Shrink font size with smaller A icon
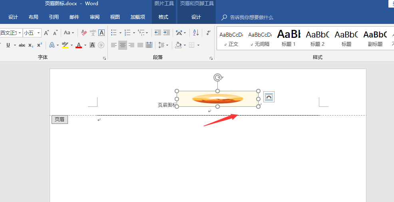The height and width of the screenshot is (202, 394). click(x=55, y=33)
